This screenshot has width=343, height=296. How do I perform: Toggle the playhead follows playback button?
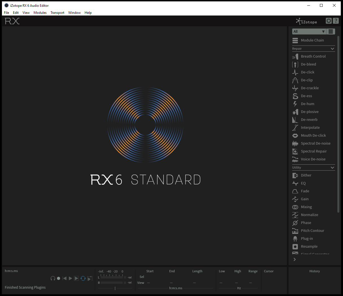point(90,278)
